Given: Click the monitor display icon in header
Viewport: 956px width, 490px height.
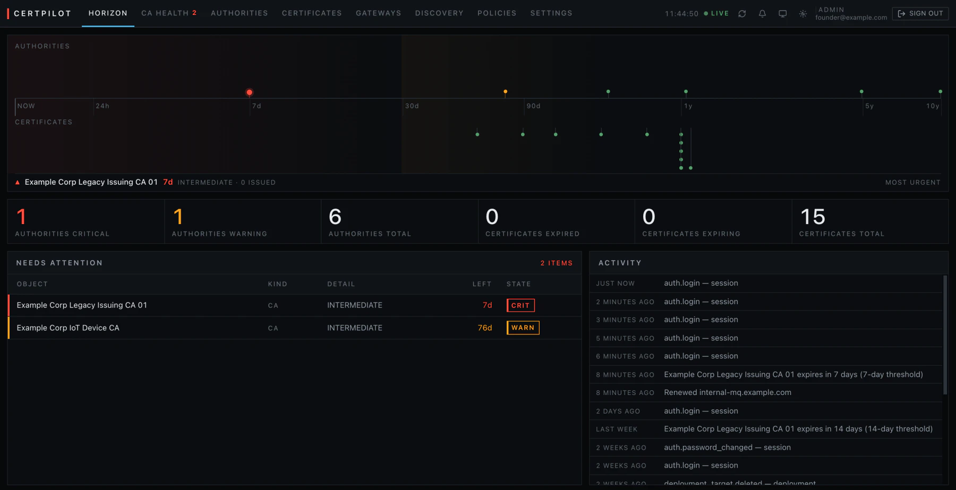Looking at the screenshot, I should click(x=782, y=14).
